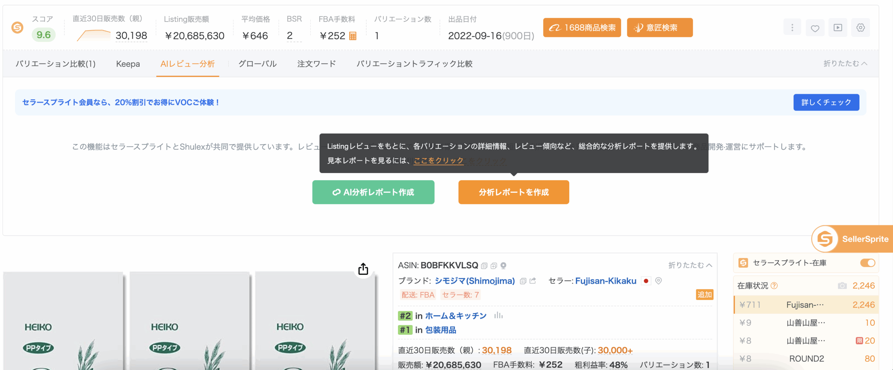Click the 追加 button

coord(704,295)
